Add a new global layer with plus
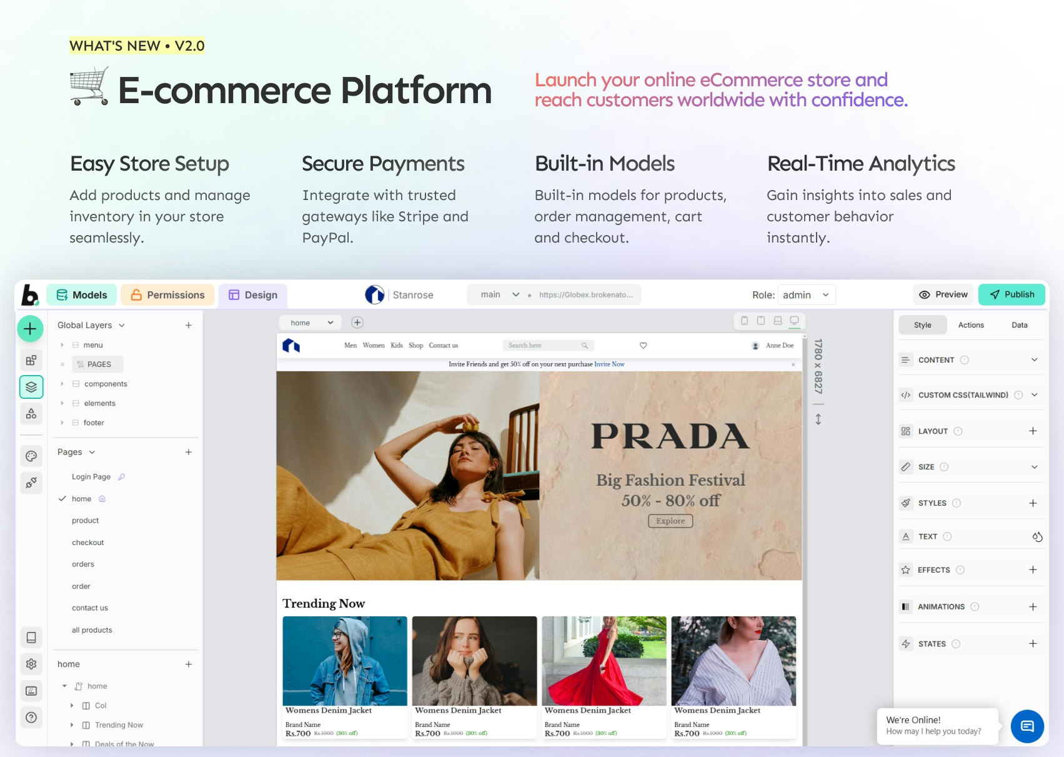The width and height of the screenshot is (1064, 757). tap(189, 325)
